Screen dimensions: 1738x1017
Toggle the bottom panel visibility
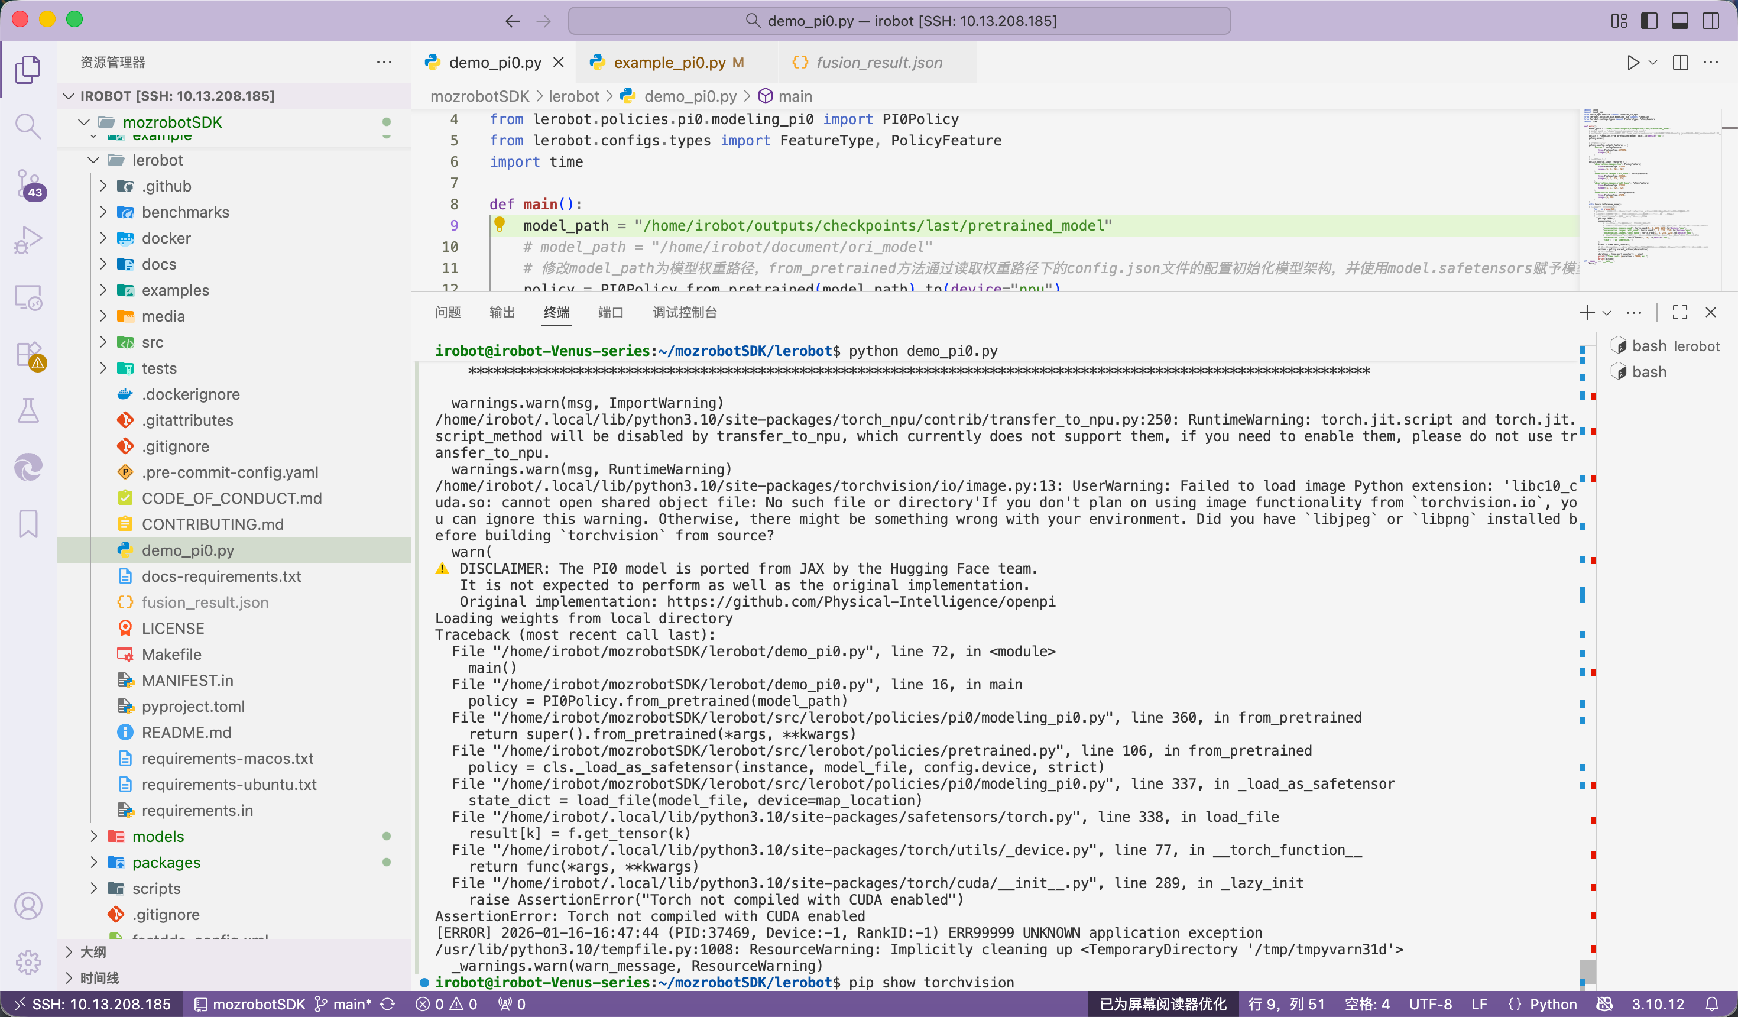tap(1679, 21)
